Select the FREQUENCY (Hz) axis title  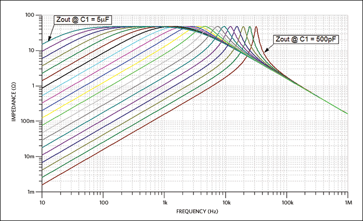(194, 212)
